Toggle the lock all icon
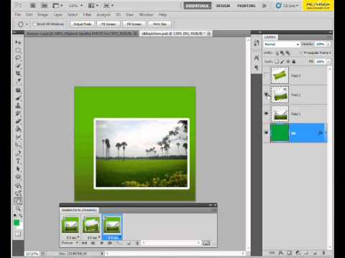Screen dimensions: 345x258 click(x=294, y=62)
